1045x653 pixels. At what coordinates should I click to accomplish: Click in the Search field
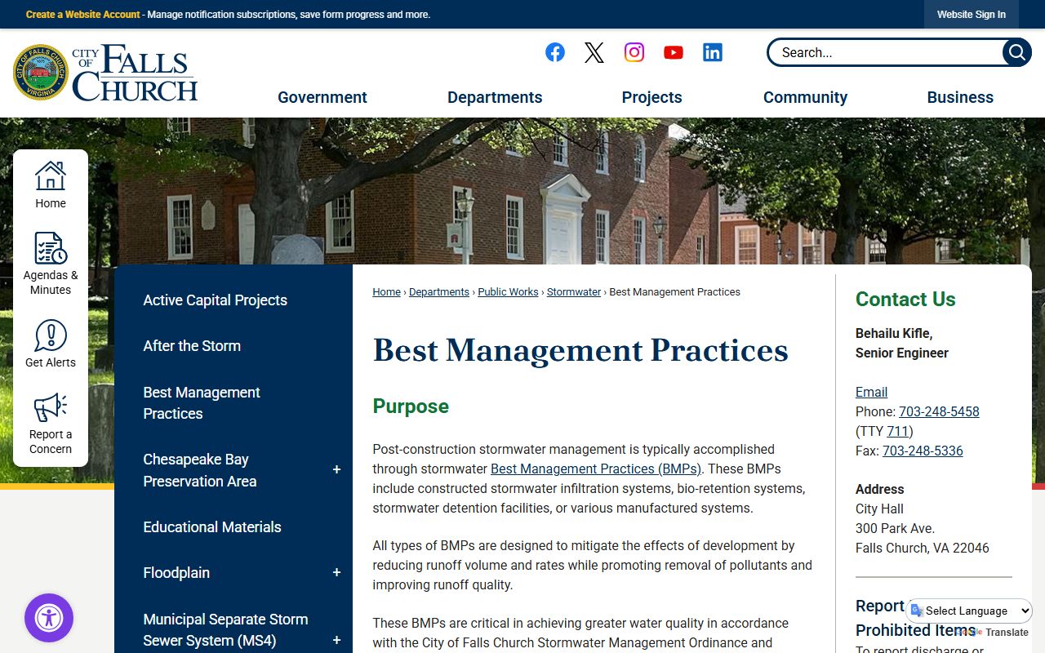coord(886,52)
